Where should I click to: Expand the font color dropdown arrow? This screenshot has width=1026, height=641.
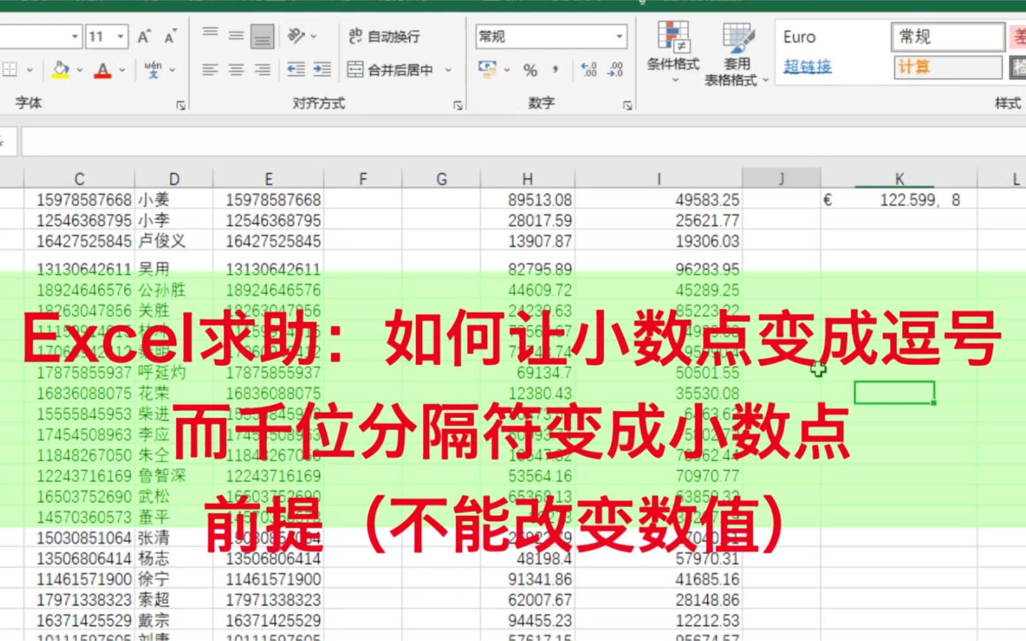click(122, 70)
